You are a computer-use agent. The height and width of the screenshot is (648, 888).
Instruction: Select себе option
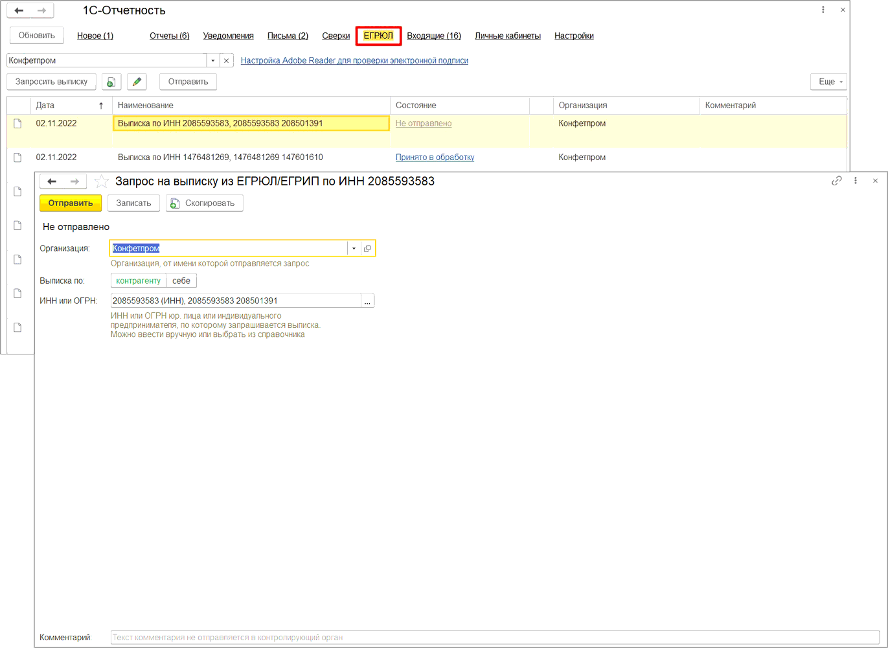pos(181,281)
